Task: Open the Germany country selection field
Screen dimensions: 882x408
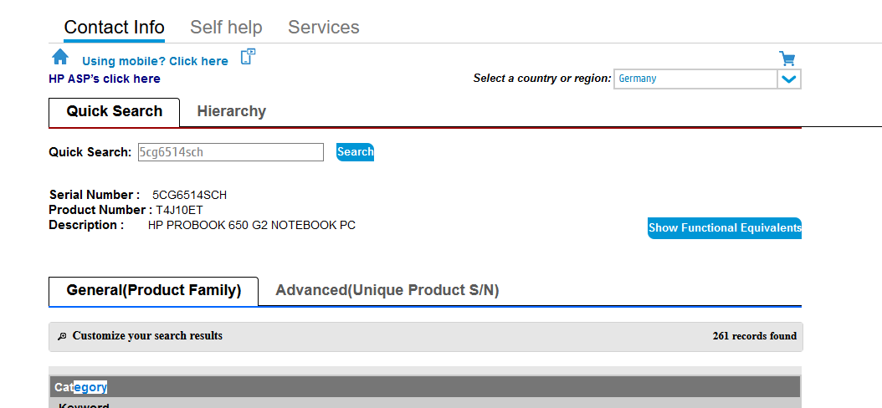Action: point(696,79)
